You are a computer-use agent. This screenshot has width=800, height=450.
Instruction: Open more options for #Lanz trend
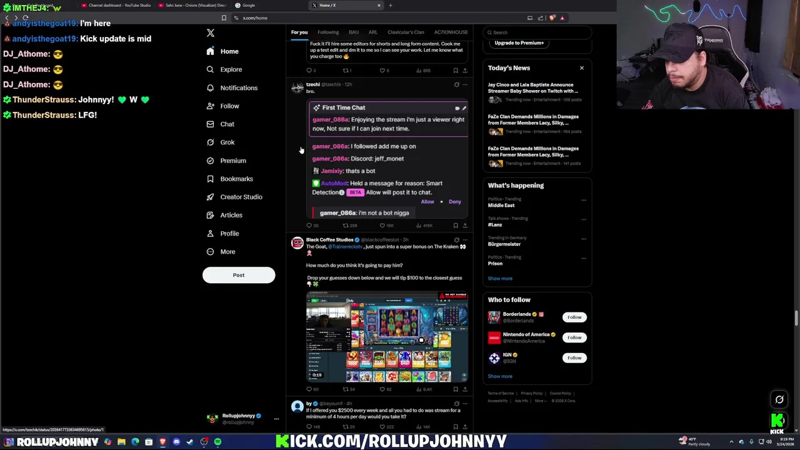pyautogui.click(x=584, y=219)
